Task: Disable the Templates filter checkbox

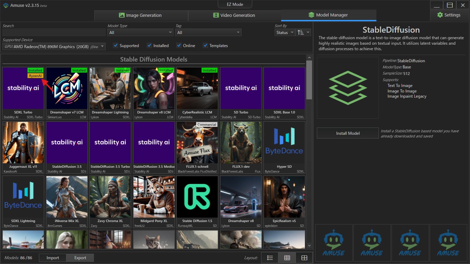Action: (x=205, y=45)
